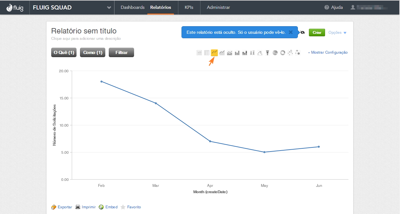This screenshot has width=400, height=214.
Task: Select the donut chart icon
Action: tap(283, 53)
